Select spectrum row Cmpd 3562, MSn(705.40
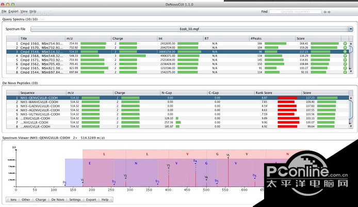Image resolution: width=358 pixels, height=207 pixels. click(x=177, y=64)
